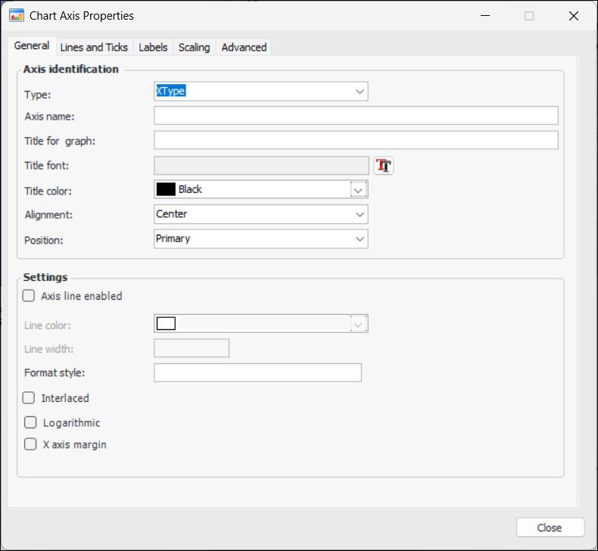Check the Logarithmic option

pyautogui.click(x=30, y=423)
